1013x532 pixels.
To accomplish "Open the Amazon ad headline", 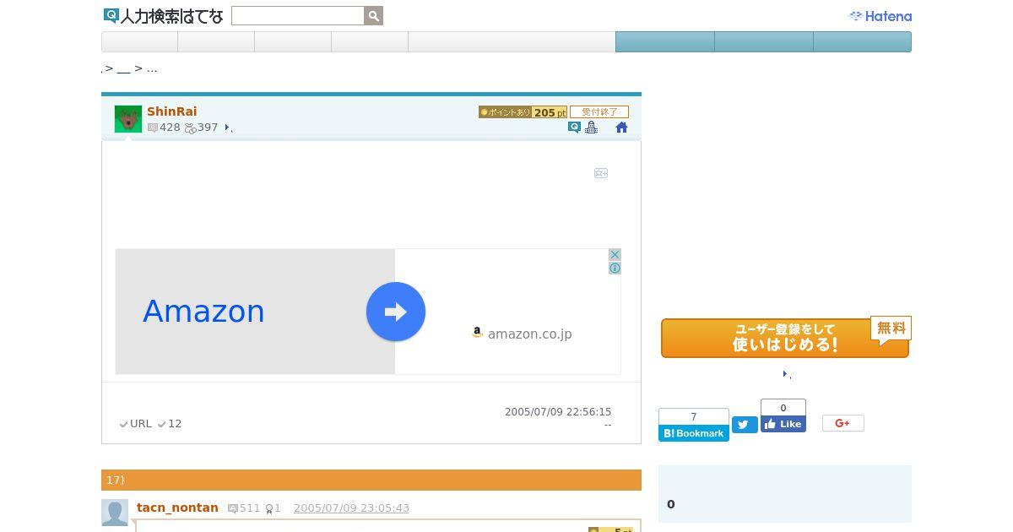I will click(x=203, y=312).
